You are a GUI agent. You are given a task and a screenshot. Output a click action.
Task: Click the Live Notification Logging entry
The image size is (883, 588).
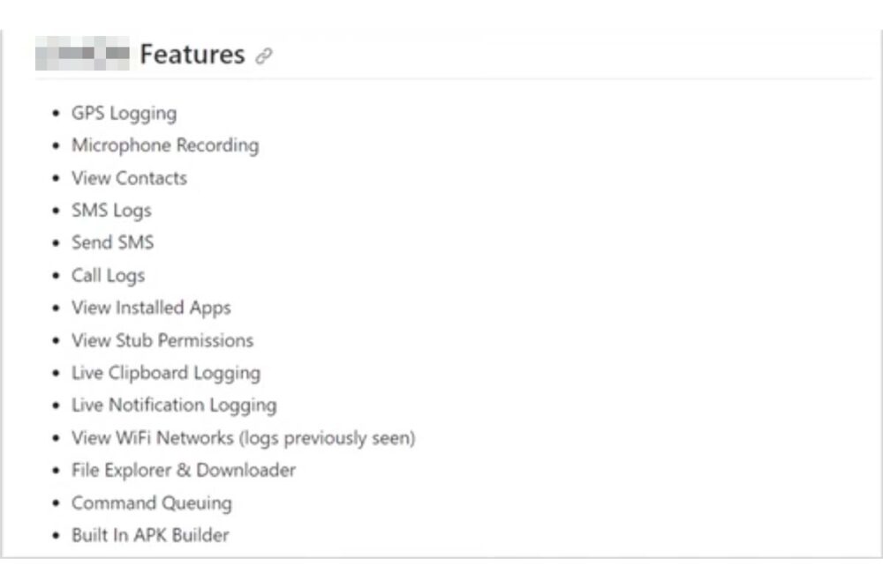pos(174,406)
